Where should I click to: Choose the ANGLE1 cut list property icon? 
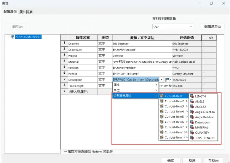192,101
